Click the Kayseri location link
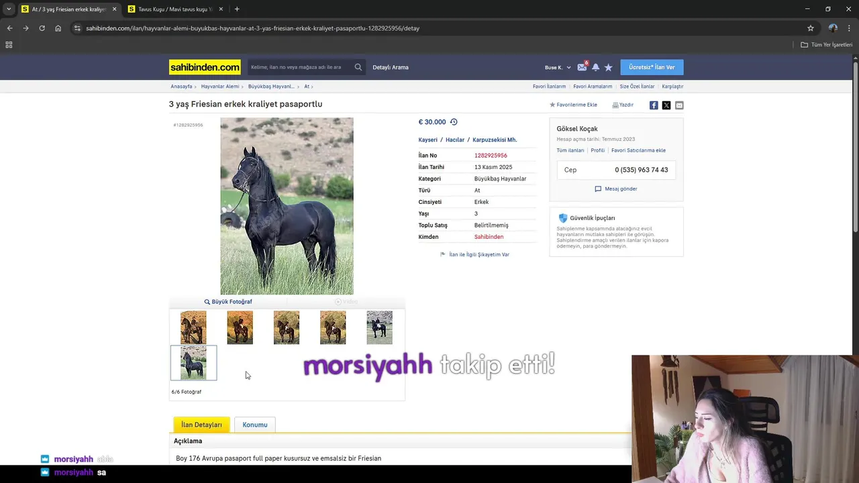This screenshot has height=483, width=859. coord(428,140)
